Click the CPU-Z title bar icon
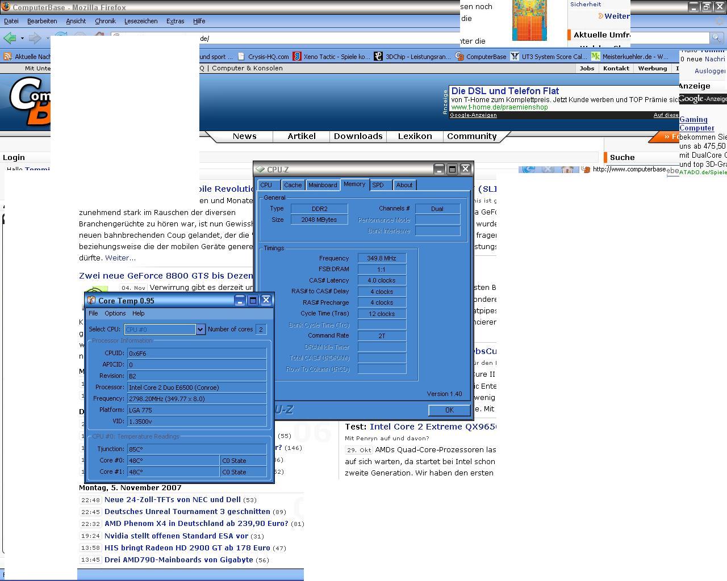This screenshot has height=581, width=727. (260, 169)
